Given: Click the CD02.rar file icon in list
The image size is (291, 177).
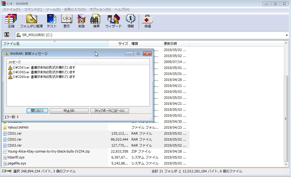Looking at the screenshot, I should tap(5, 140).
